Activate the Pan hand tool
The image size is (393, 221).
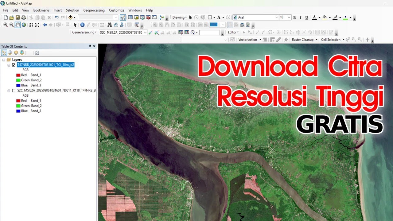coord(18,25)
